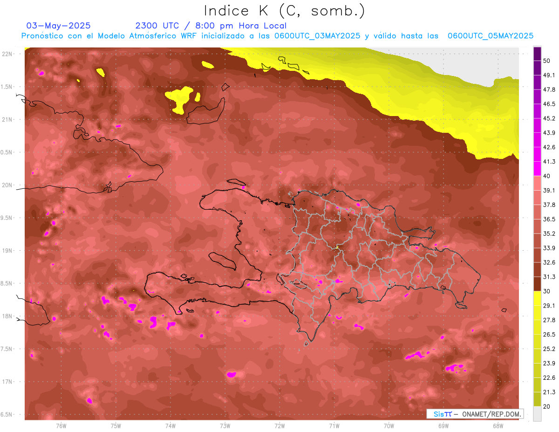Select the date label "03-May-2025"

coord(59,26)
